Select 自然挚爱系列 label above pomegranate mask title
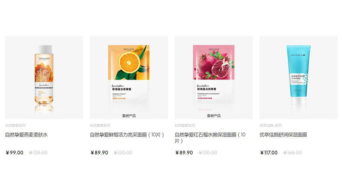 [185, 126]
